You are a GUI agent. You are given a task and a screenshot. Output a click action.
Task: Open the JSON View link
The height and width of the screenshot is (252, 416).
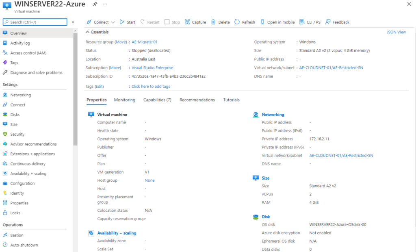tap(396, 32)
